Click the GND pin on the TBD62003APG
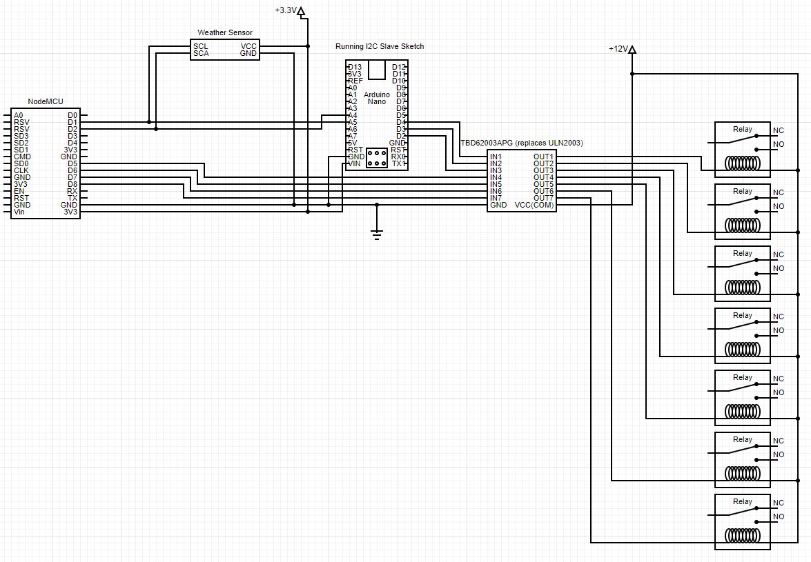811x562 pixels. (x=498, y=205)
